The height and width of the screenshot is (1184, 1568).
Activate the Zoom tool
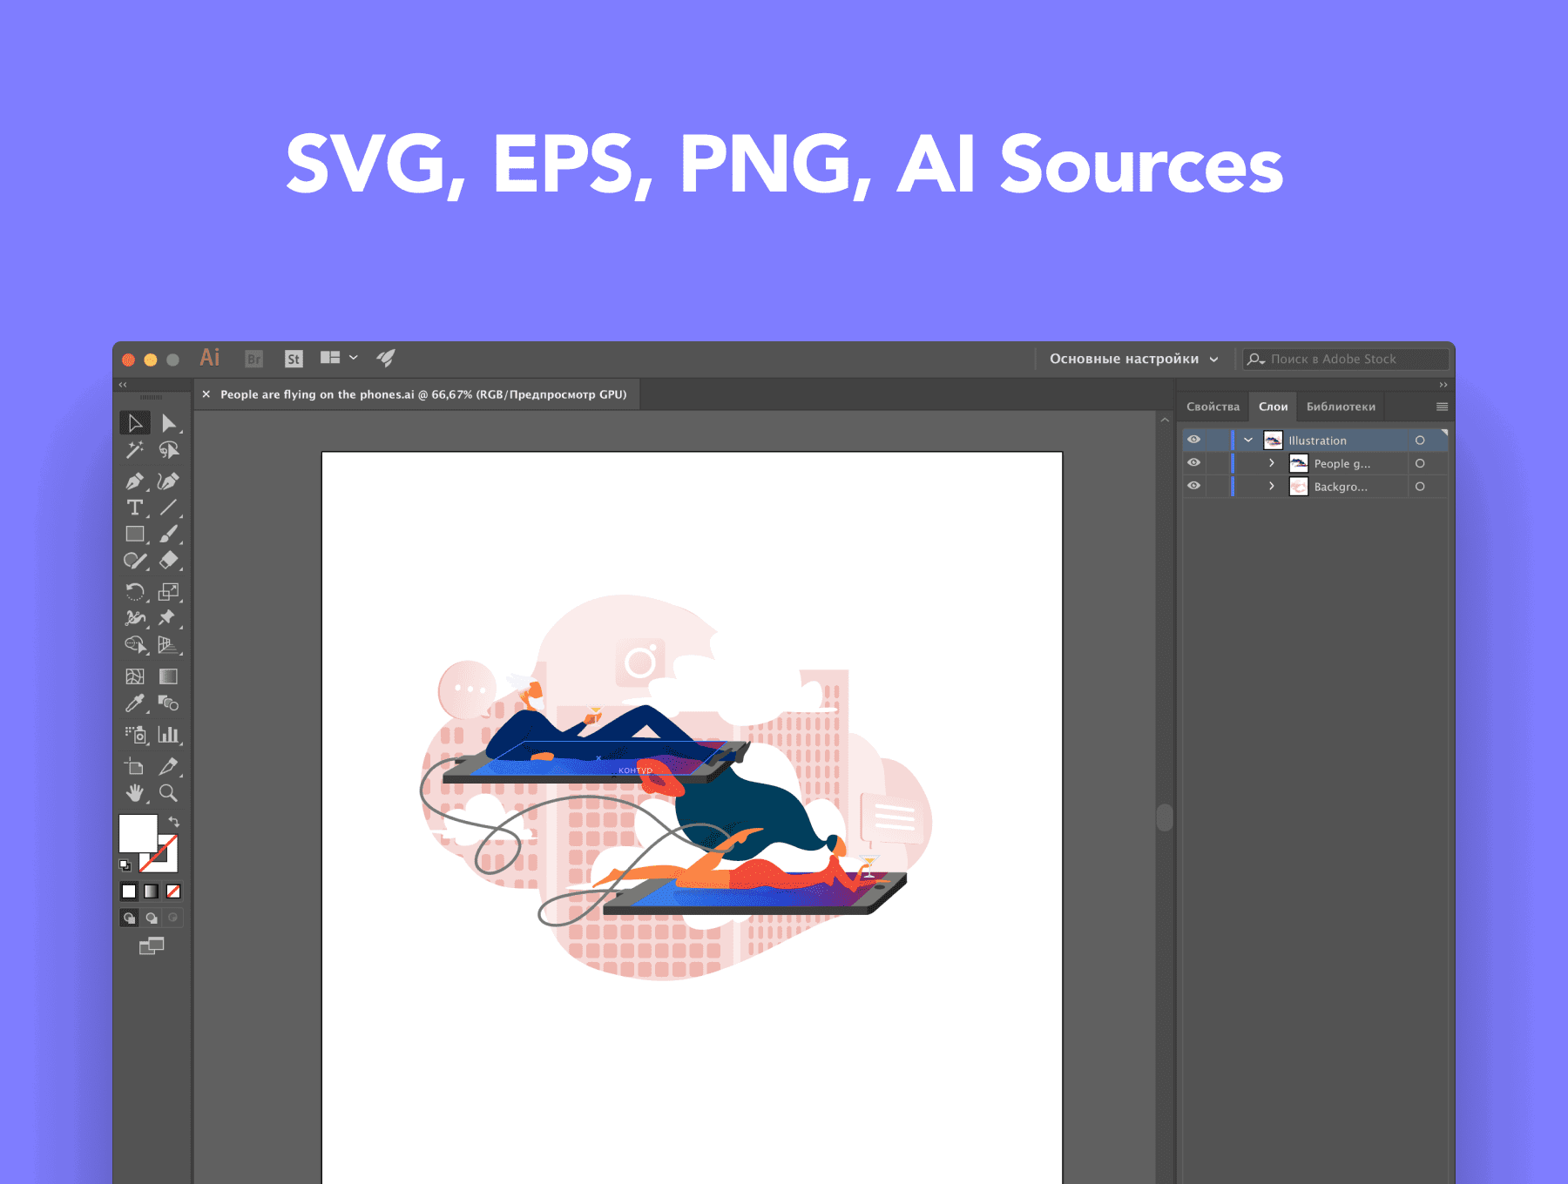(168, 793)
